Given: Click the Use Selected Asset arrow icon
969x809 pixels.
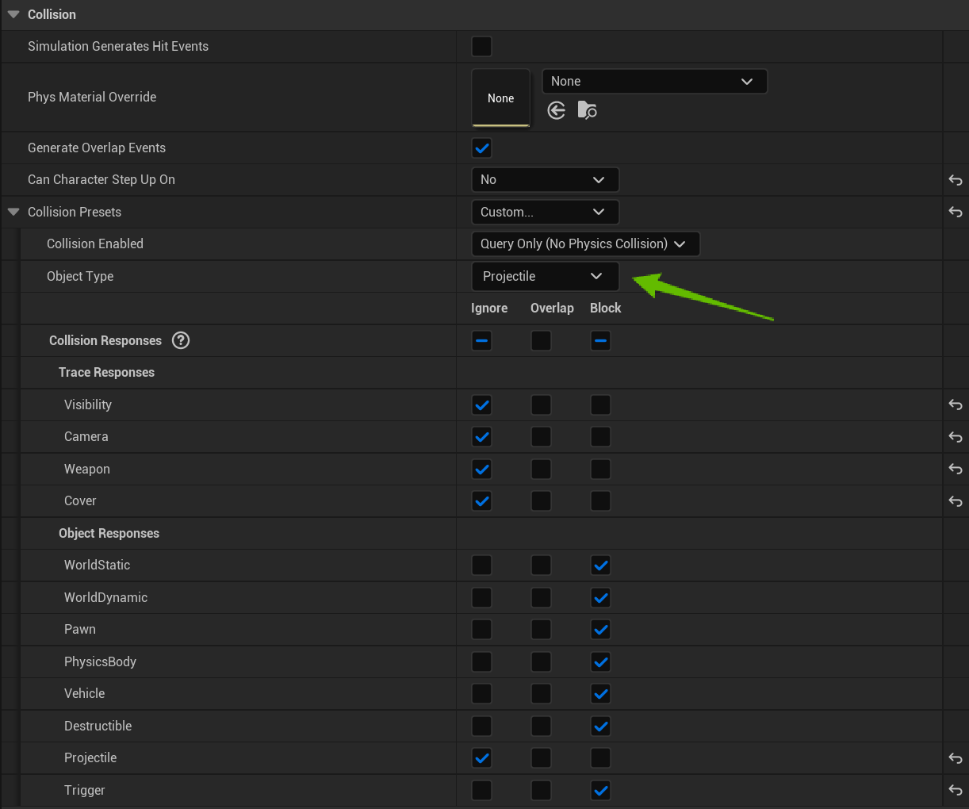Looking at the screenshot, I should tap(557, 110).
